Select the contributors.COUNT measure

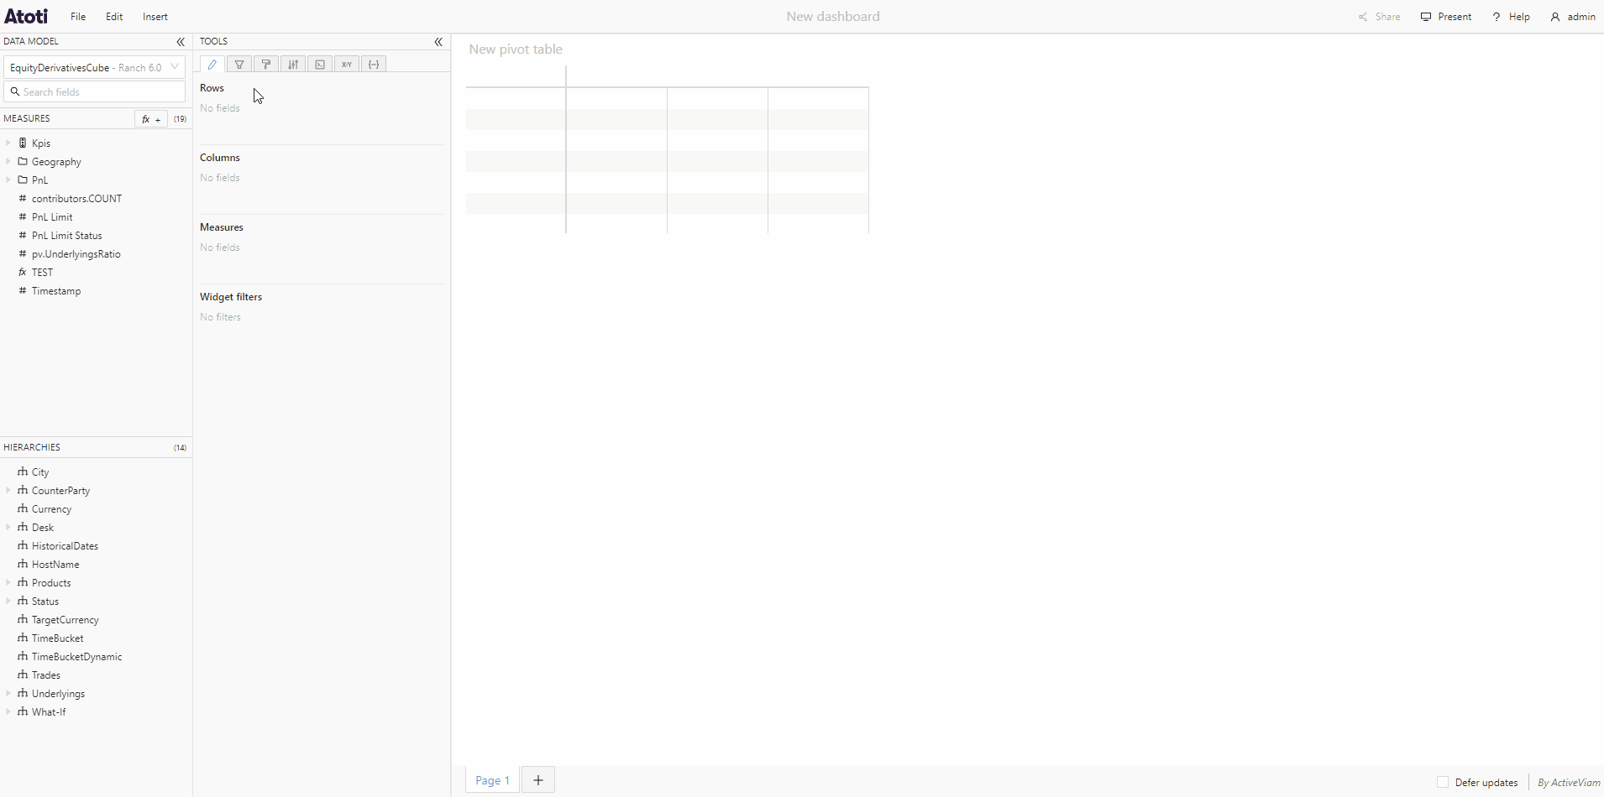click(x=76, y=199)
